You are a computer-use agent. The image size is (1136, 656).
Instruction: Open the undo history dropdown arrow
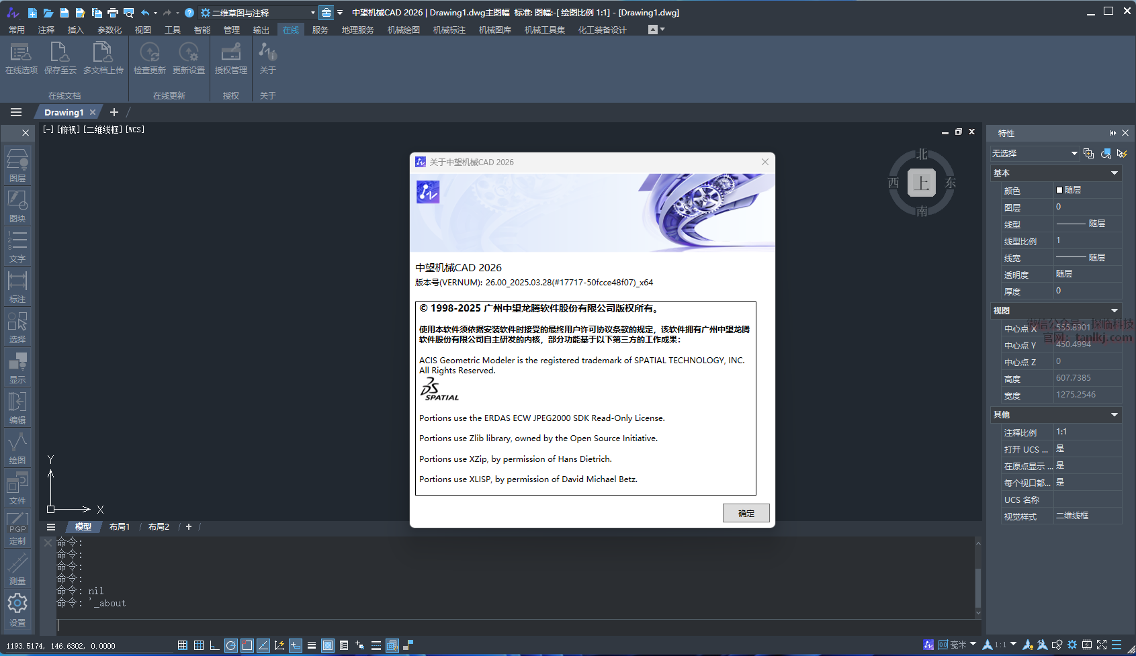(156, 13)
